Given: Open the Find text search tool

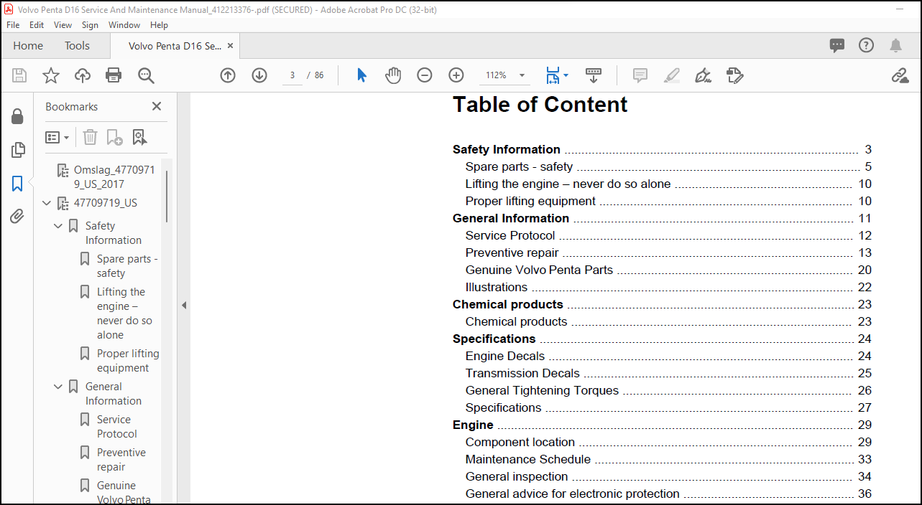Looking at the screenshot, I should coord(146,75).
